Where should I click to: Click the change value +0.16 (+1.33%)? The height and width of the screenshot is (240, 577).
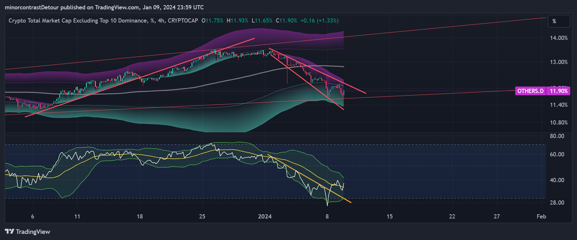(x=320, y=21)
